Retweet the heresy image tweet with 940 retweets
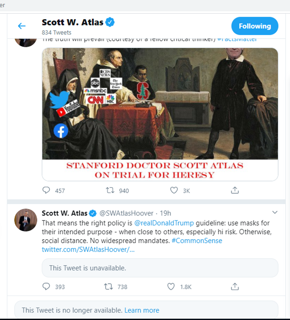Viewport: 290px width, 320px height. [110, 191]
